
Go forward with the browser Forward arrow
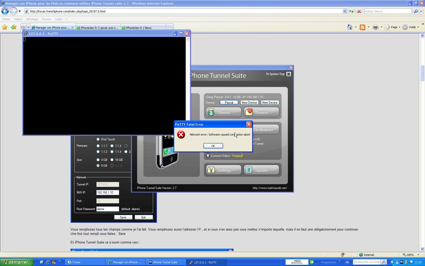(x=13, y=11)
